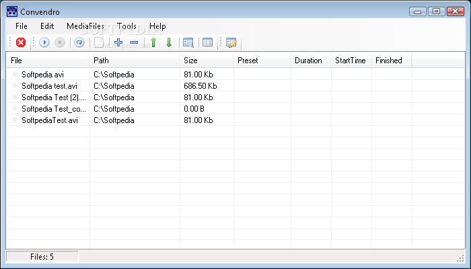
Task: Click the StartTime column header
Action: pyautogui.click(x=351, y=61)
